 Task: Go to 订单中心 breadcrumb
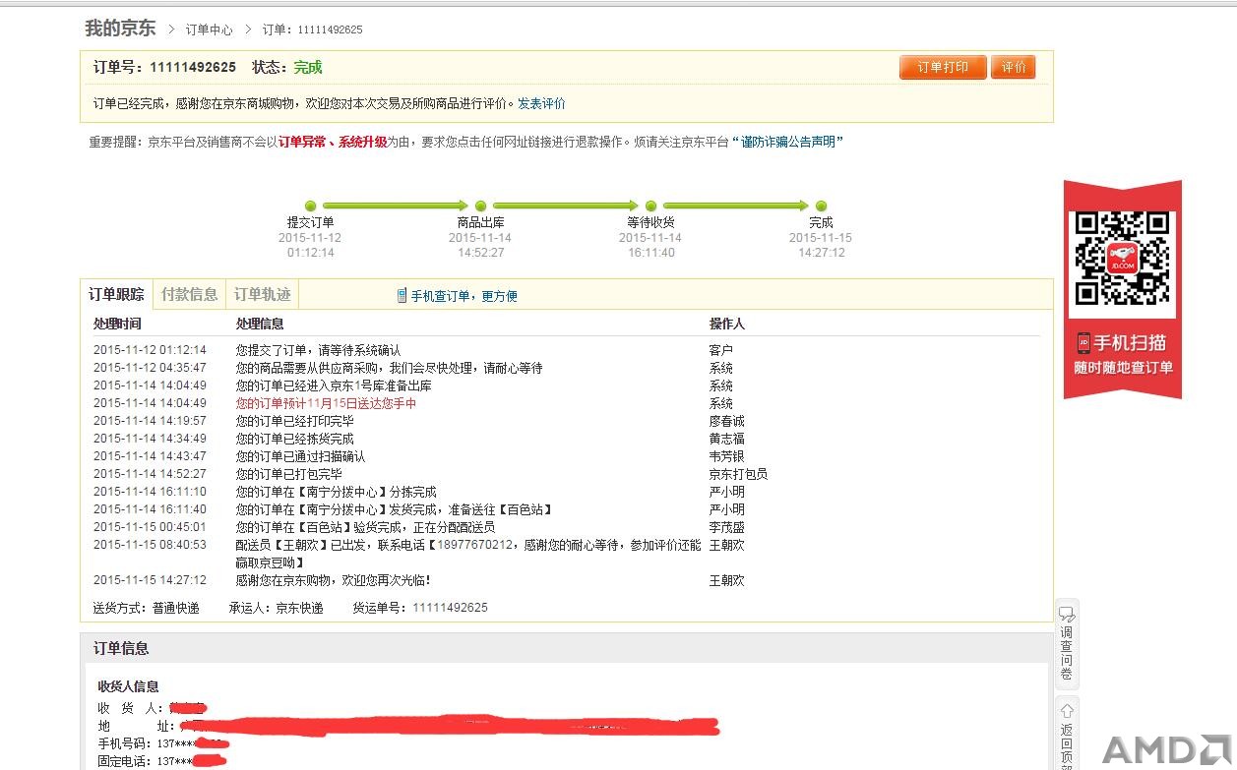[210, 30]
